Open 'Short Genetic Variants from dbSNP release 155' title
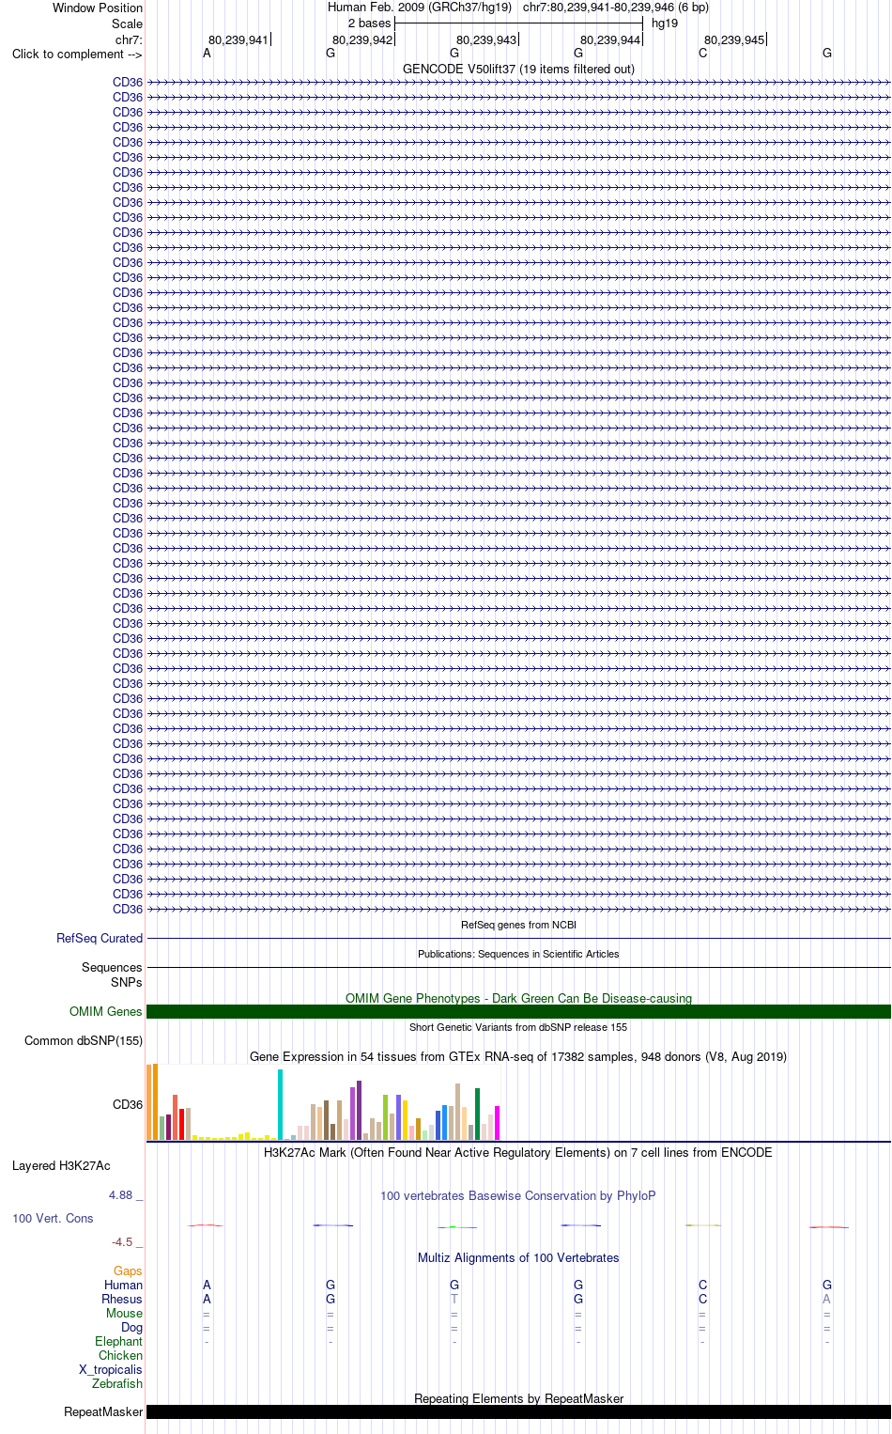892x1434 pixels. pos(518,1027)
